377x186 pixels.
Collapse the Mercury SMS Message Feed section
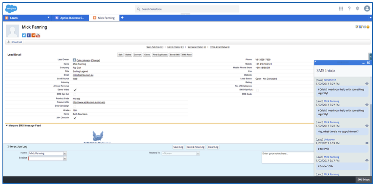[x=7, y=125]
